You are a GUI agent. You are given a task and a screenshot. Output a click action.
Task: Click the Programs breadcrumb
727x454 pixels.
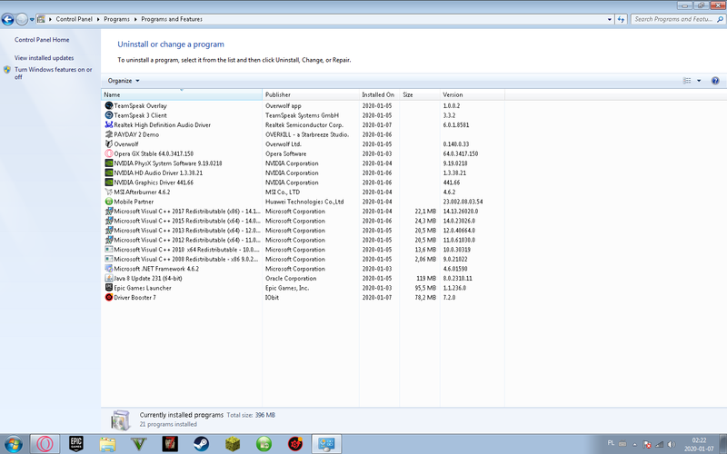click(117, 19)
